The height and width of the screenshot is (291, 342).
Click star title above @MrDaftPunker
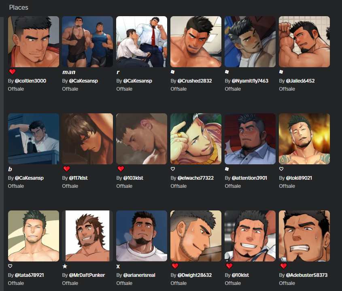point(65,266)
